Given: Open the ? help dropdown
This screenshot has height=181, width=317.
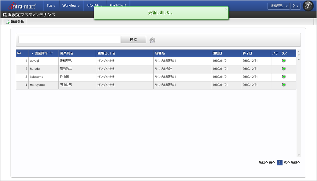Looking at the screenshot, I should point(295,6).
